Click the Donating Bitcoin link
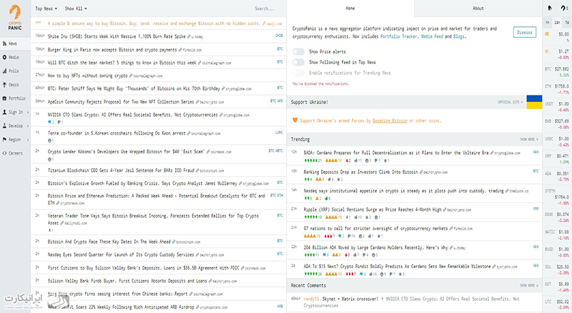This screenshot has width=572, height=313. point(390,120)
